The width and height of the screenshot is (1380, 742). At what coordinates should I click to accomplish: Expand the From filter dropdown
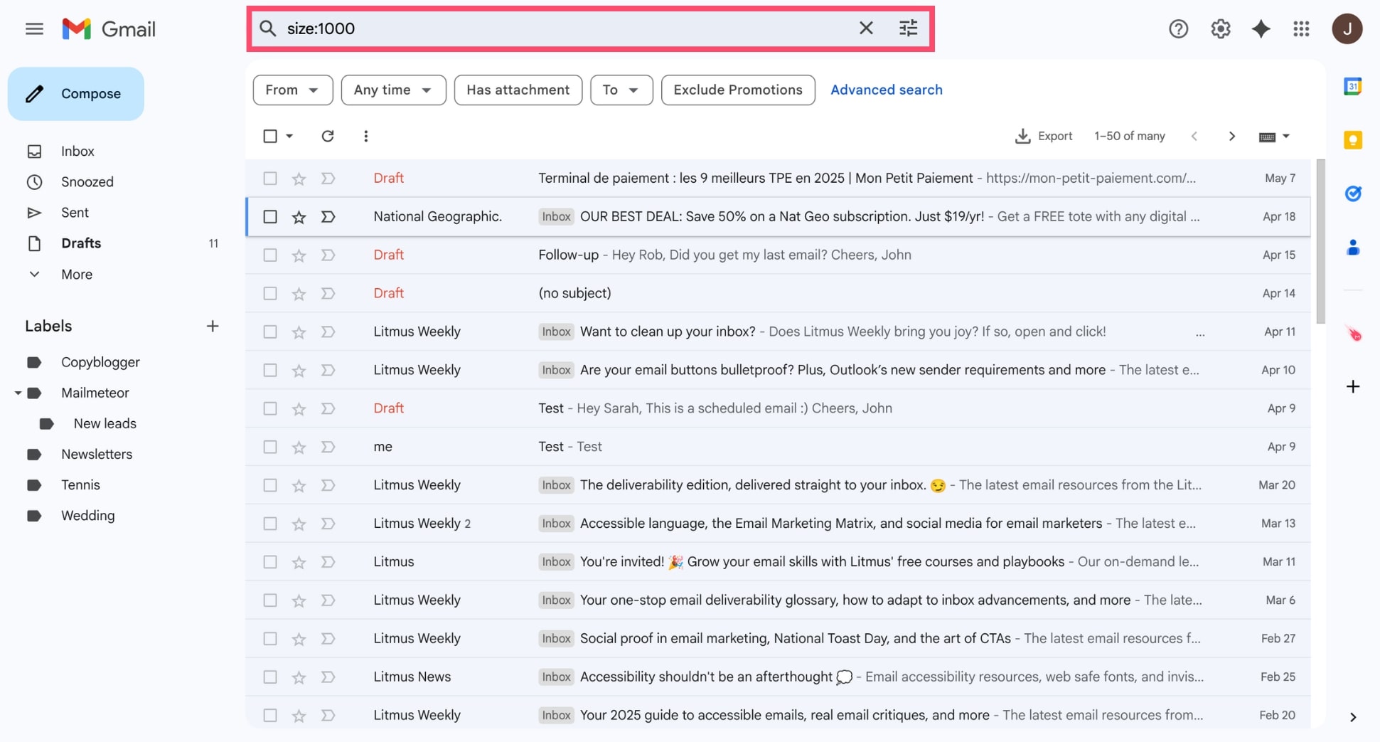292,90
